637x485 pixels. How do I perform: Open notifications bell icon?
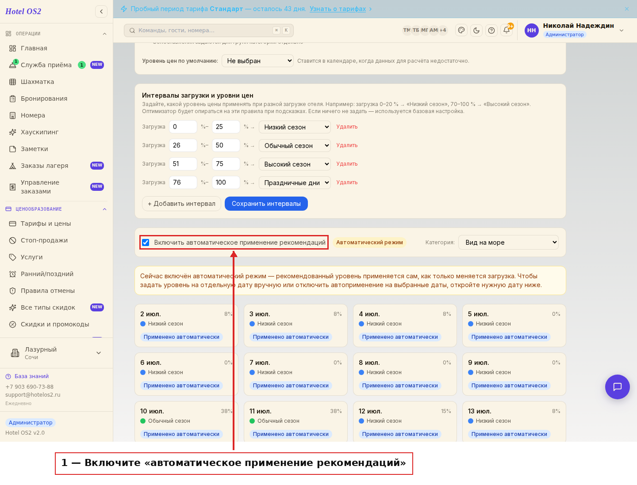(x=507, y=30)
